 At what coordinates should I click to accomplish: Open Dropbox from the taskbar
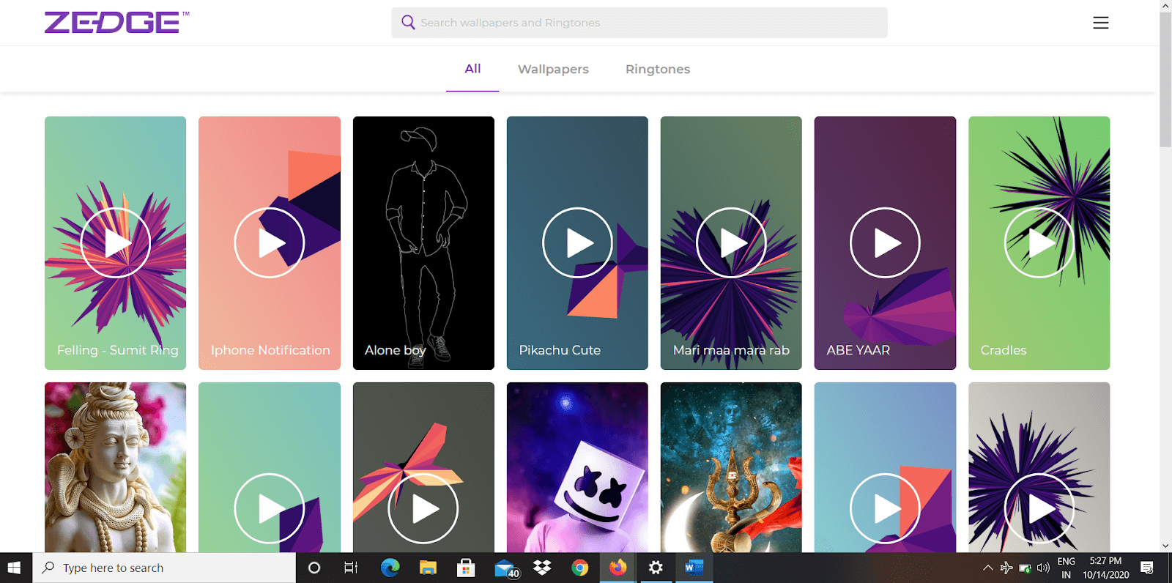tap(542, 568)
